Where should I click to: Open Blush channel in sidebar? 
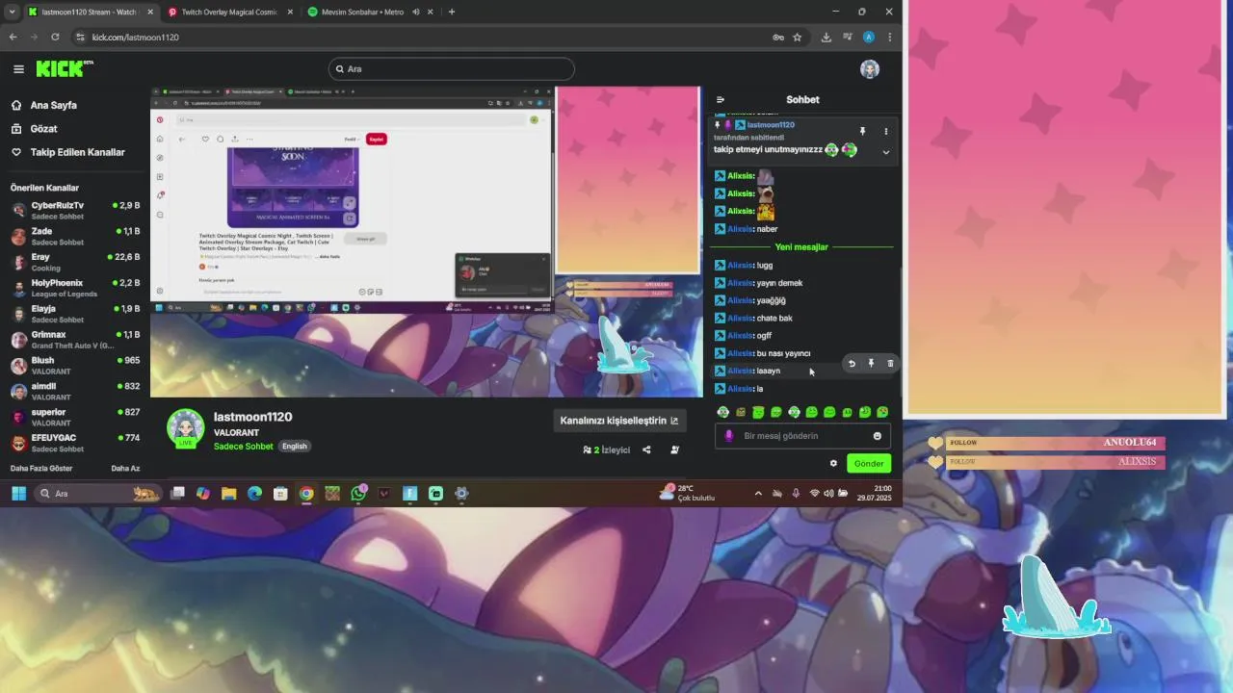(x=75, y=365)
